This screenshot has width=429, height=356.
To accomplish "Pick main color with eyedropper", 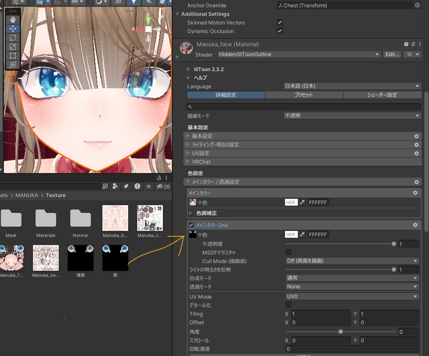I will (302, 202).
